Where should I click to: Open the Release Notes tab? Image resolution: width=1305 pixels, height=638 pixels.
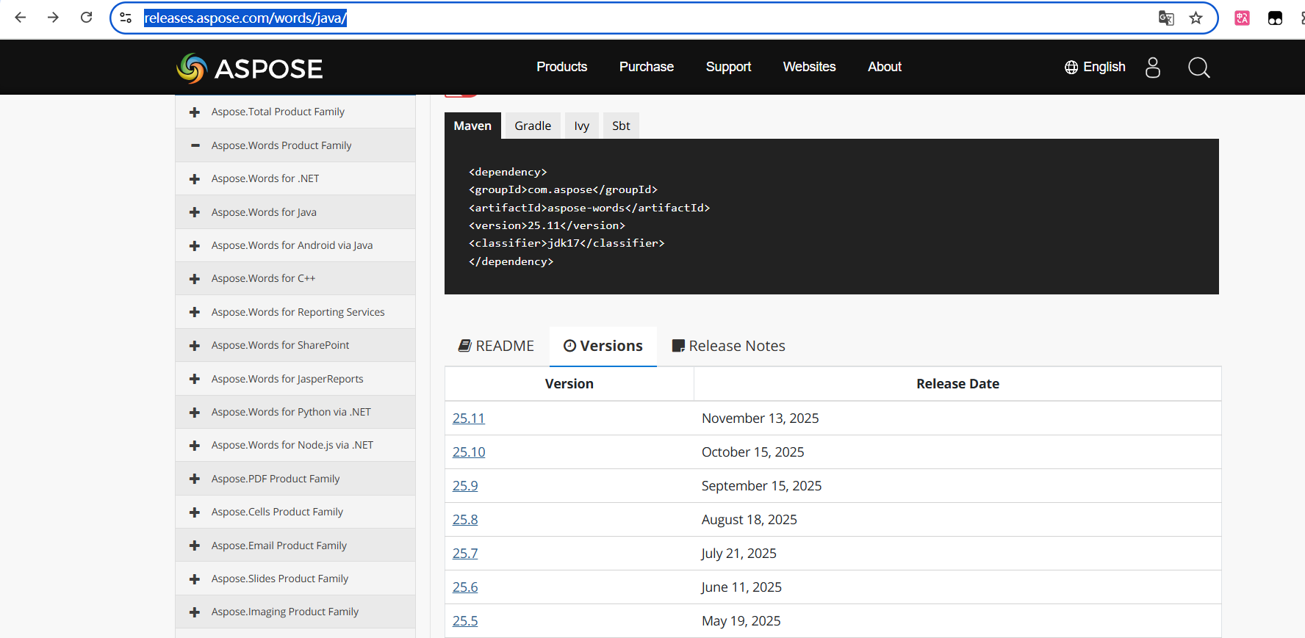coord(729,346)
